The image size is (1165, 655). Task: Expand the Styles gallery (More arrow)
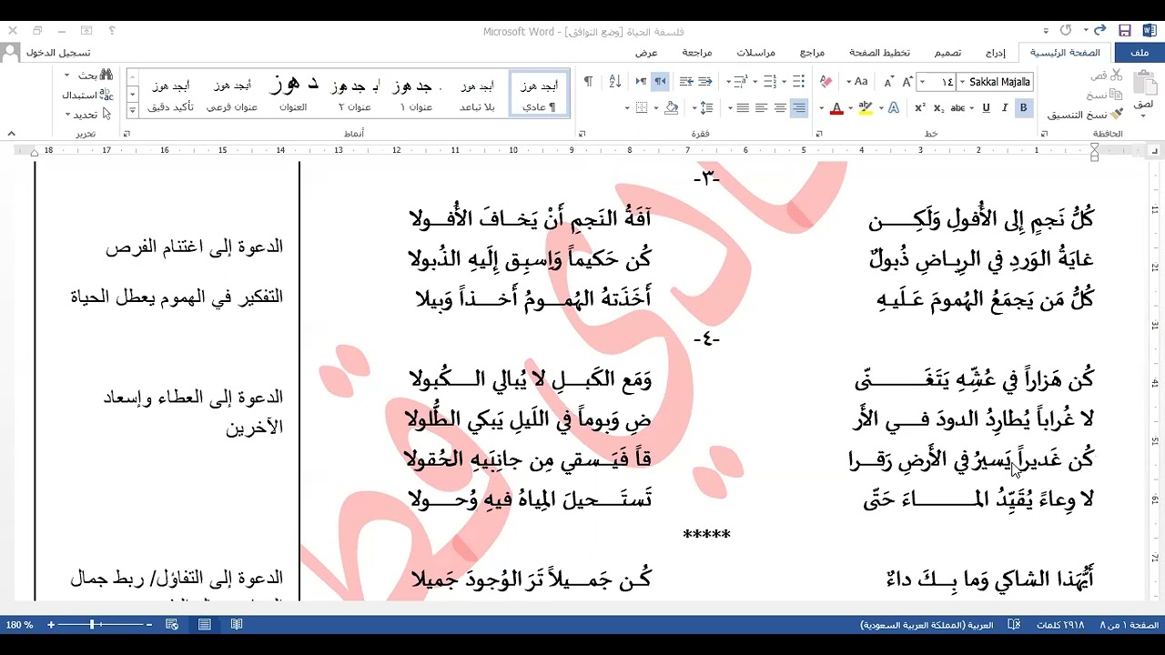[x=132, y=109]
